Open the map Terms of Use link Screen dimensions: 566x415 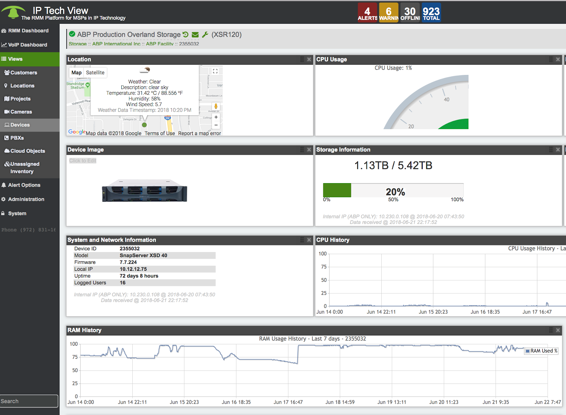click(160, 133)
